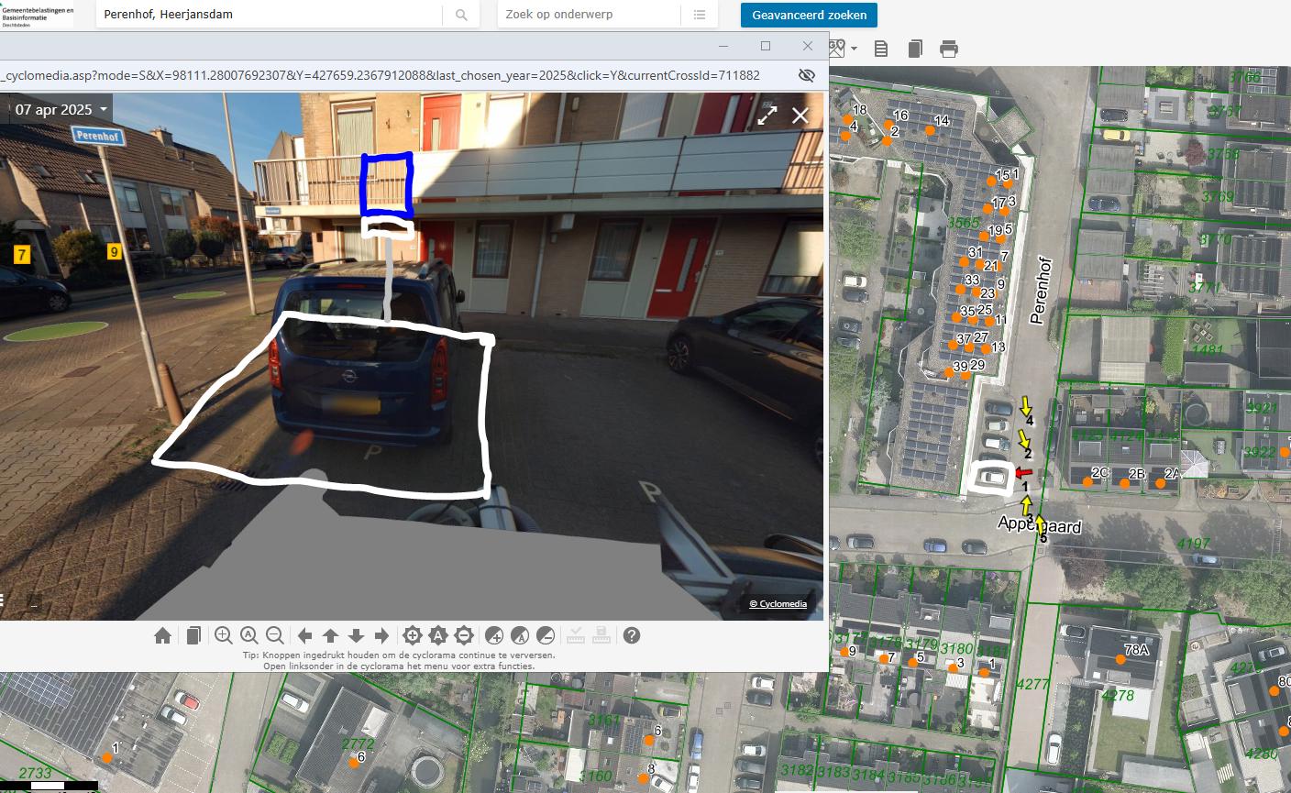The width and height of the screenshot is (1291, 793).
Task: Toggle the crossed-out eye icon in address bar
Action: (x=807, y=75)
